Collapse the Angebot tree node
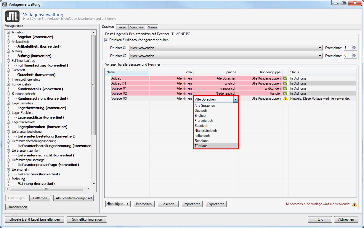The width and height of the screenshot is (364, 228). [x=9, y=32]
